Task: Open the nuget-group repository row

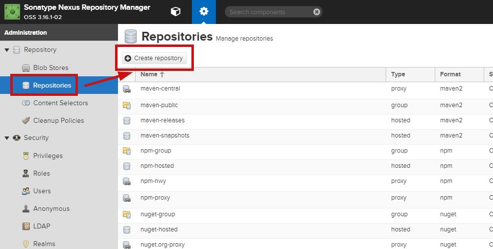Action: 305,215
